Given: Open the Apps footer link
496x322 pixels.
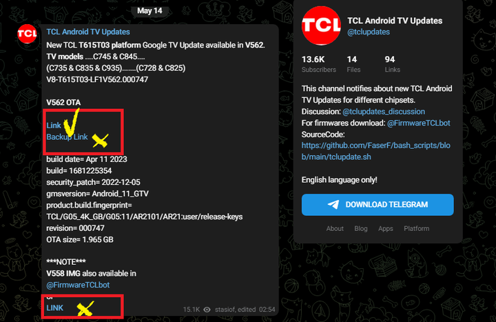Looking at the screenshot, I should click(x=386, y=229).
